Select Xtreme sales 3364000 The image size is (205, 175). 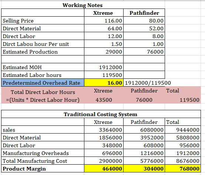104,130
